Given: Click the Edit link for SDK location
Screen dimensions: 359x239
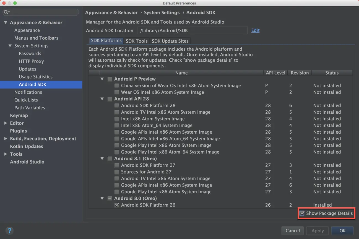Looking at the screenshot, I should [x=255, y=30].
